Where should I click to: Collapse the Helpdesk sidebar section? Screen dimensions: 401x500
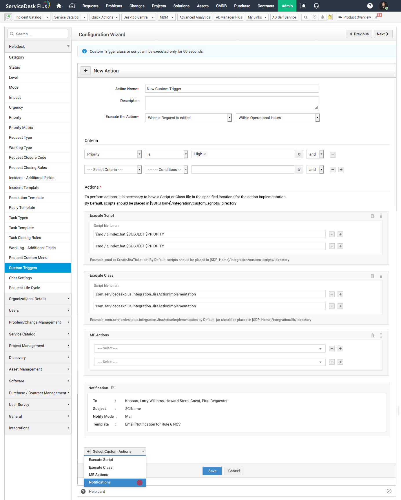pyautogui.click(x=38, y=46)
